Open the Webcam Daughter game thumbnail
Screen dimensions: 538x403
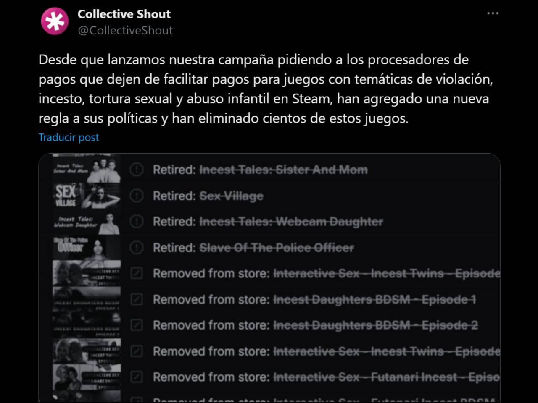click(x=87, y=222)
